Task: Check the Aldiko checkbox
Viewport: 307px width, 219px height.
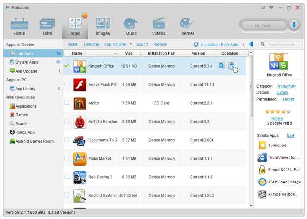Action: pyautogui.click(x=67, y=103)
